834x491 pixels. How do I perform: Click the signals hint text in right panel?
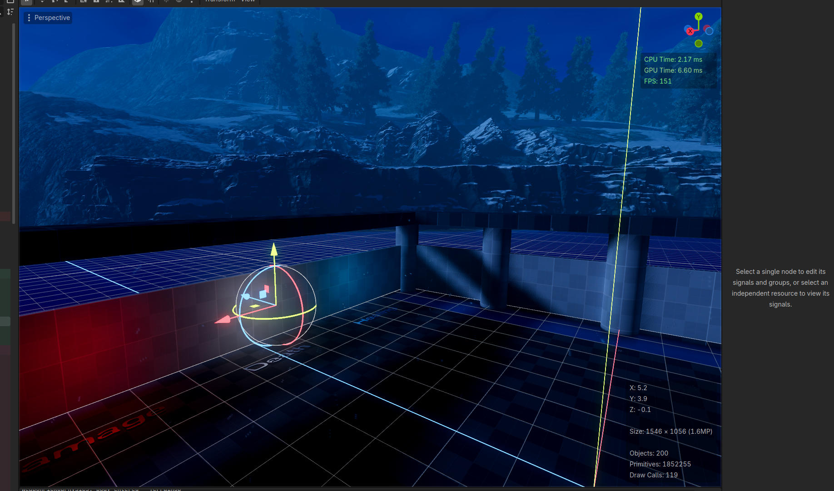pos(780,288)
